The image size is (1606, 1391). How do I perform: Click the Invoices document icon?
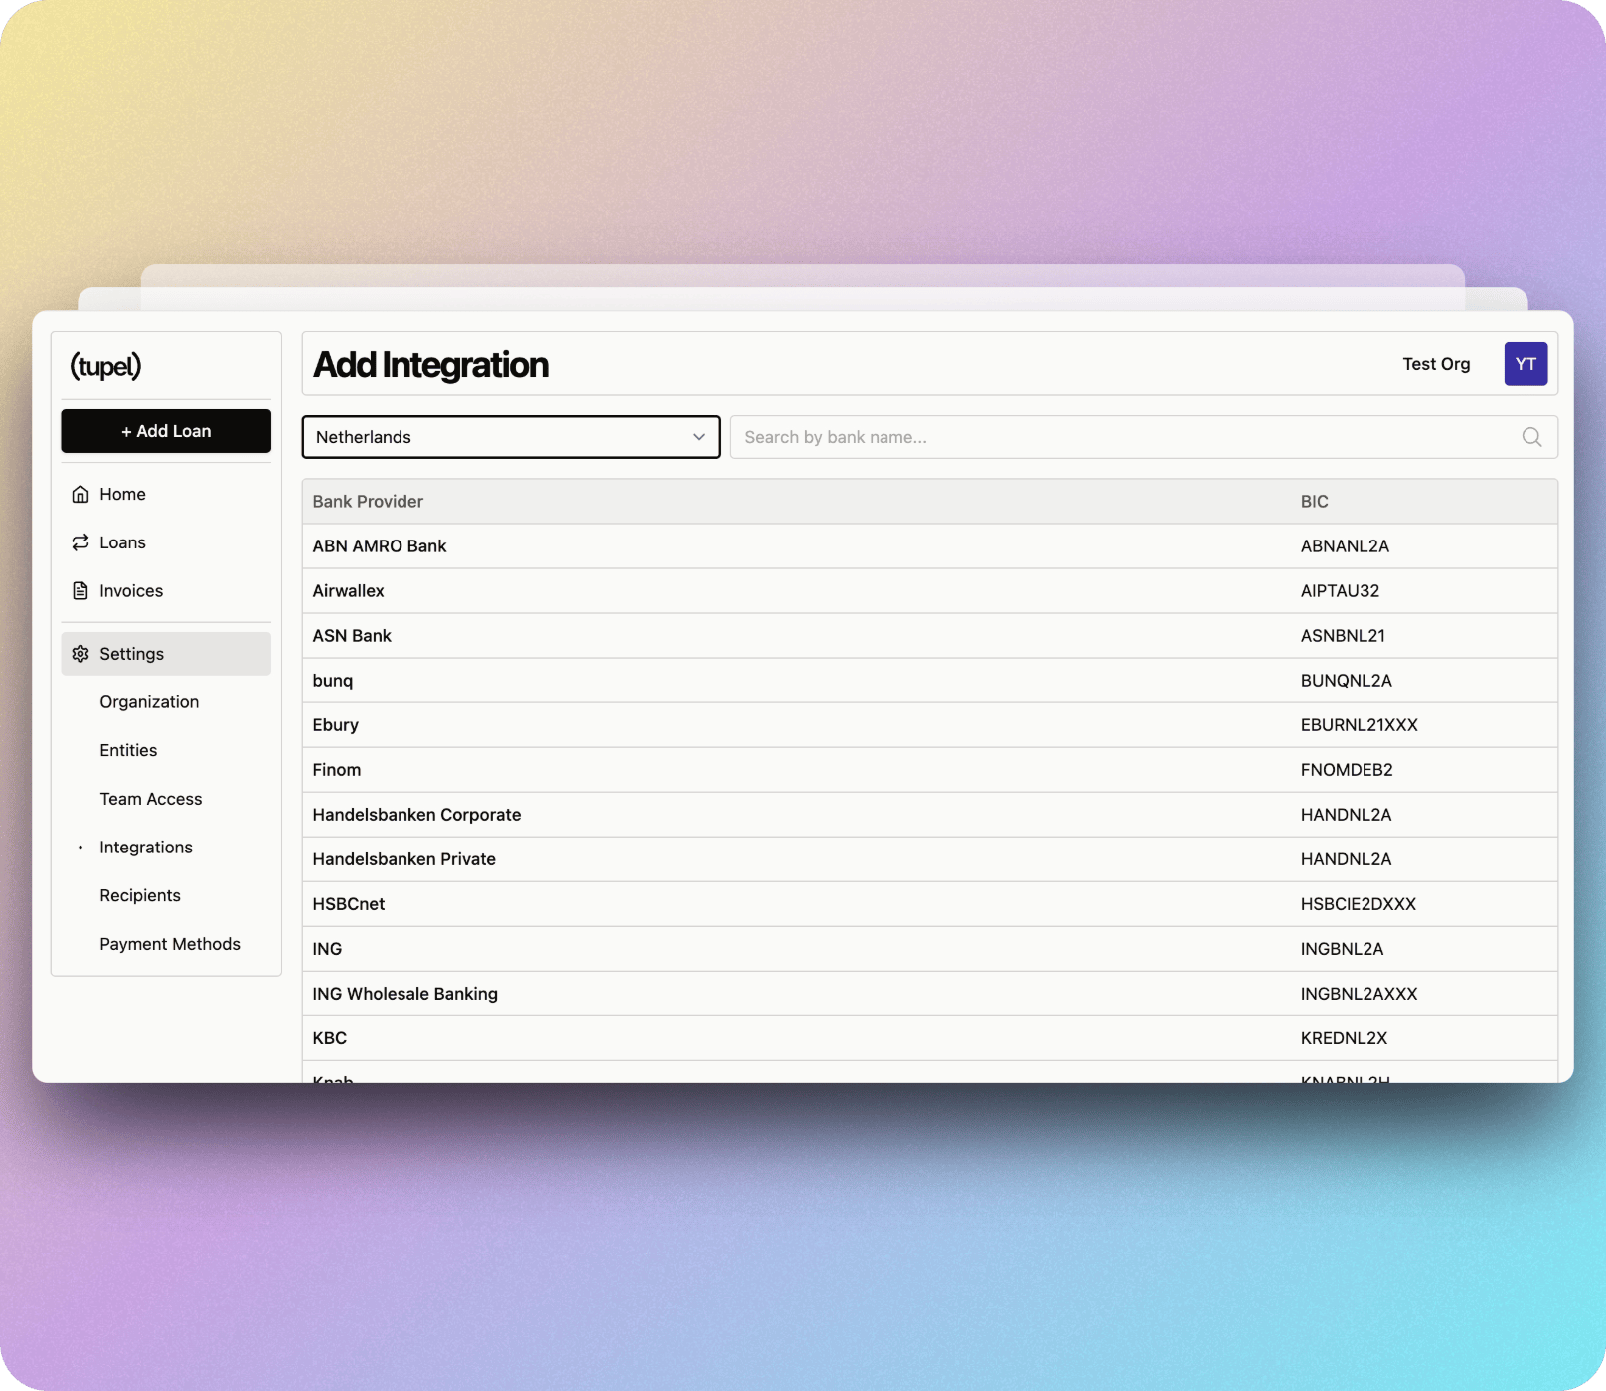tap(80, 591)
